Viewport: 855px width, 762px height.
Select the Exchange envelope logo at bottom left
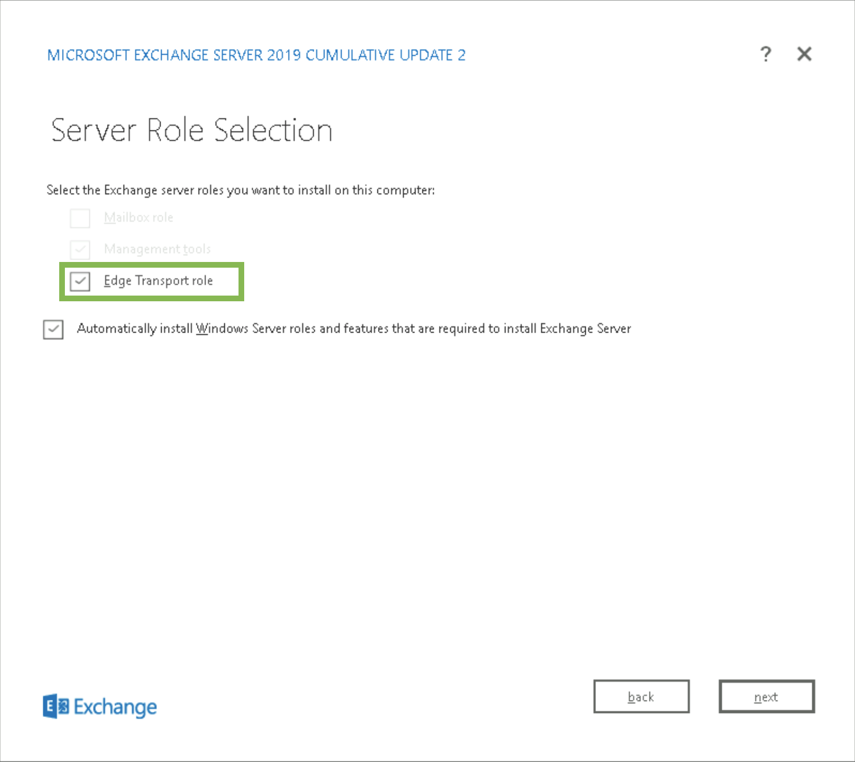(x=56, y=706)
